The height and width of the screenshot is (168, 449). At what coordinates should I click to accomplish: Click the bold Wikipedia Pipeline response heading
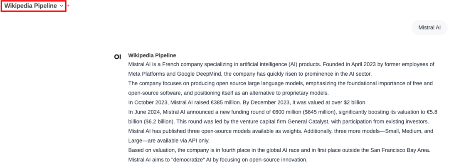152,55
